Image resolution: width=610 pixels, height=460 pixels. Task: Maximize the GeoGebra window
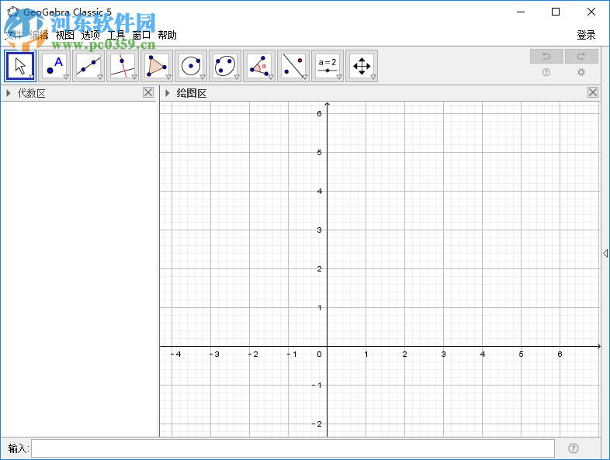tap(556, 12)
